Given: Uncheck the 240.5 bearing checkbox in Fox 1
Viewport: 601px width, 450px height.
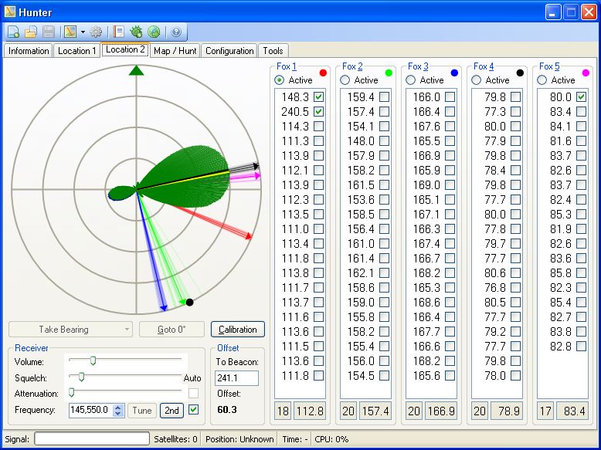Looking at the screenshot, I should pos(318,112).
